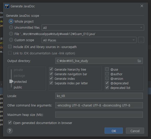This screenshot has height=139, width=151.
Task: Select the Uncommitted files radio button
Action: pyautogui.click(x=11, y=27)
